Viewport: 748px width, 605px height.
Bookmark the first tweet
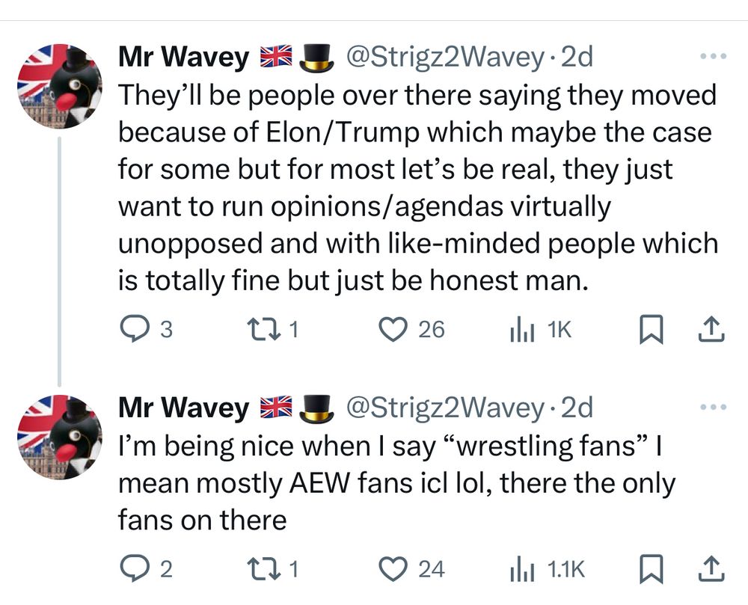[650, 329]
